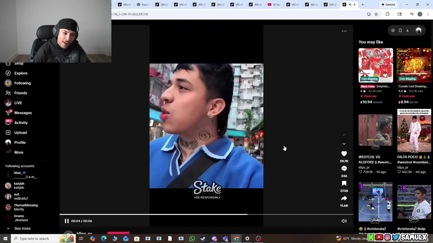Mute the video with the speaker icon
The height and width of the screenshot is (243, 433).
[x=344, y=221]
